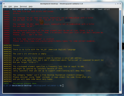The height and width of the screenshot is (96, 124).
Task: Open the Help menu
Action: point(30,6)
